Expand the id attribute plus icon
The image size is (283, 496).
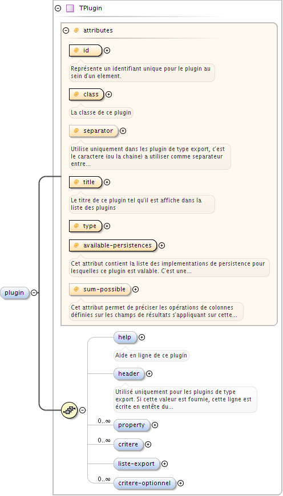click(x=107, y=50)
